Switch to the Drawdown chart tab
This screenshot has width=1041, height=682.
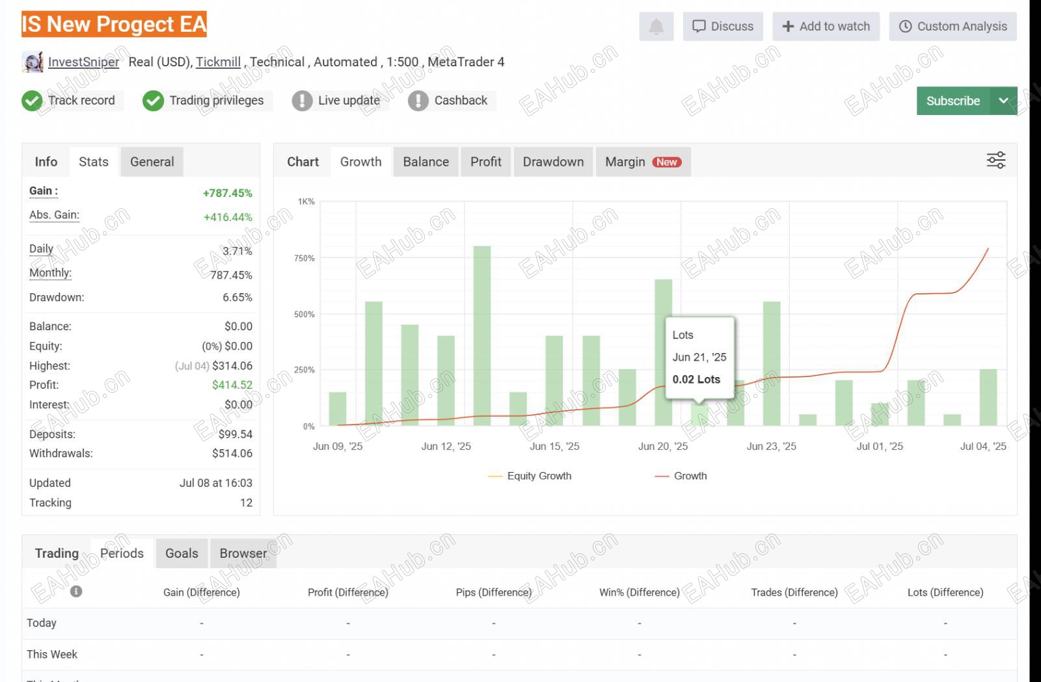553,162
